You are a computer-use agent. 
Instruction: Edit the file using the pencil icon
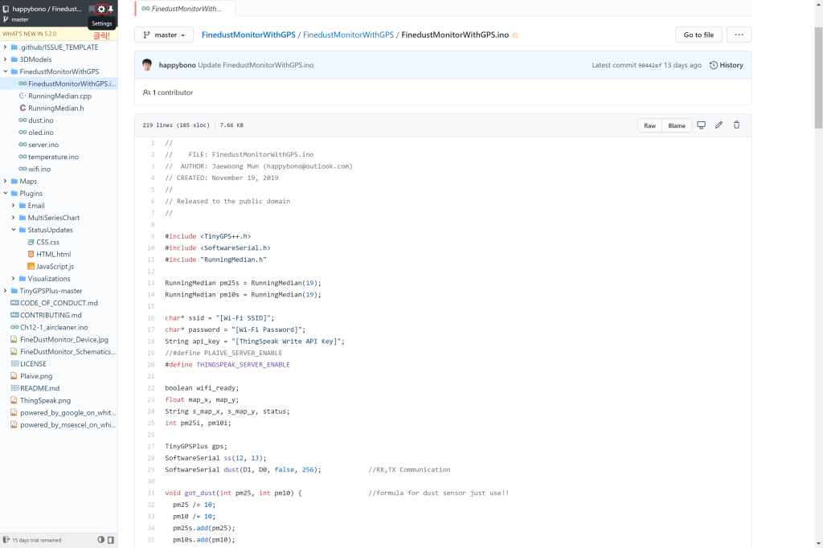[x=718, y=125]
